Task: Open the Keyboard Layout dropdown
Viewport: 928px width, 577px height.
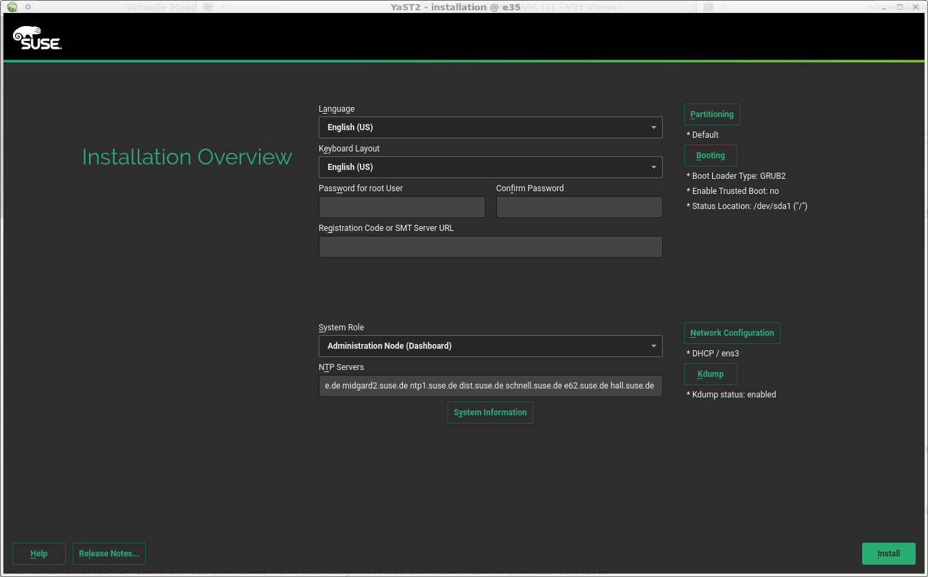Action: pos(490,167)
